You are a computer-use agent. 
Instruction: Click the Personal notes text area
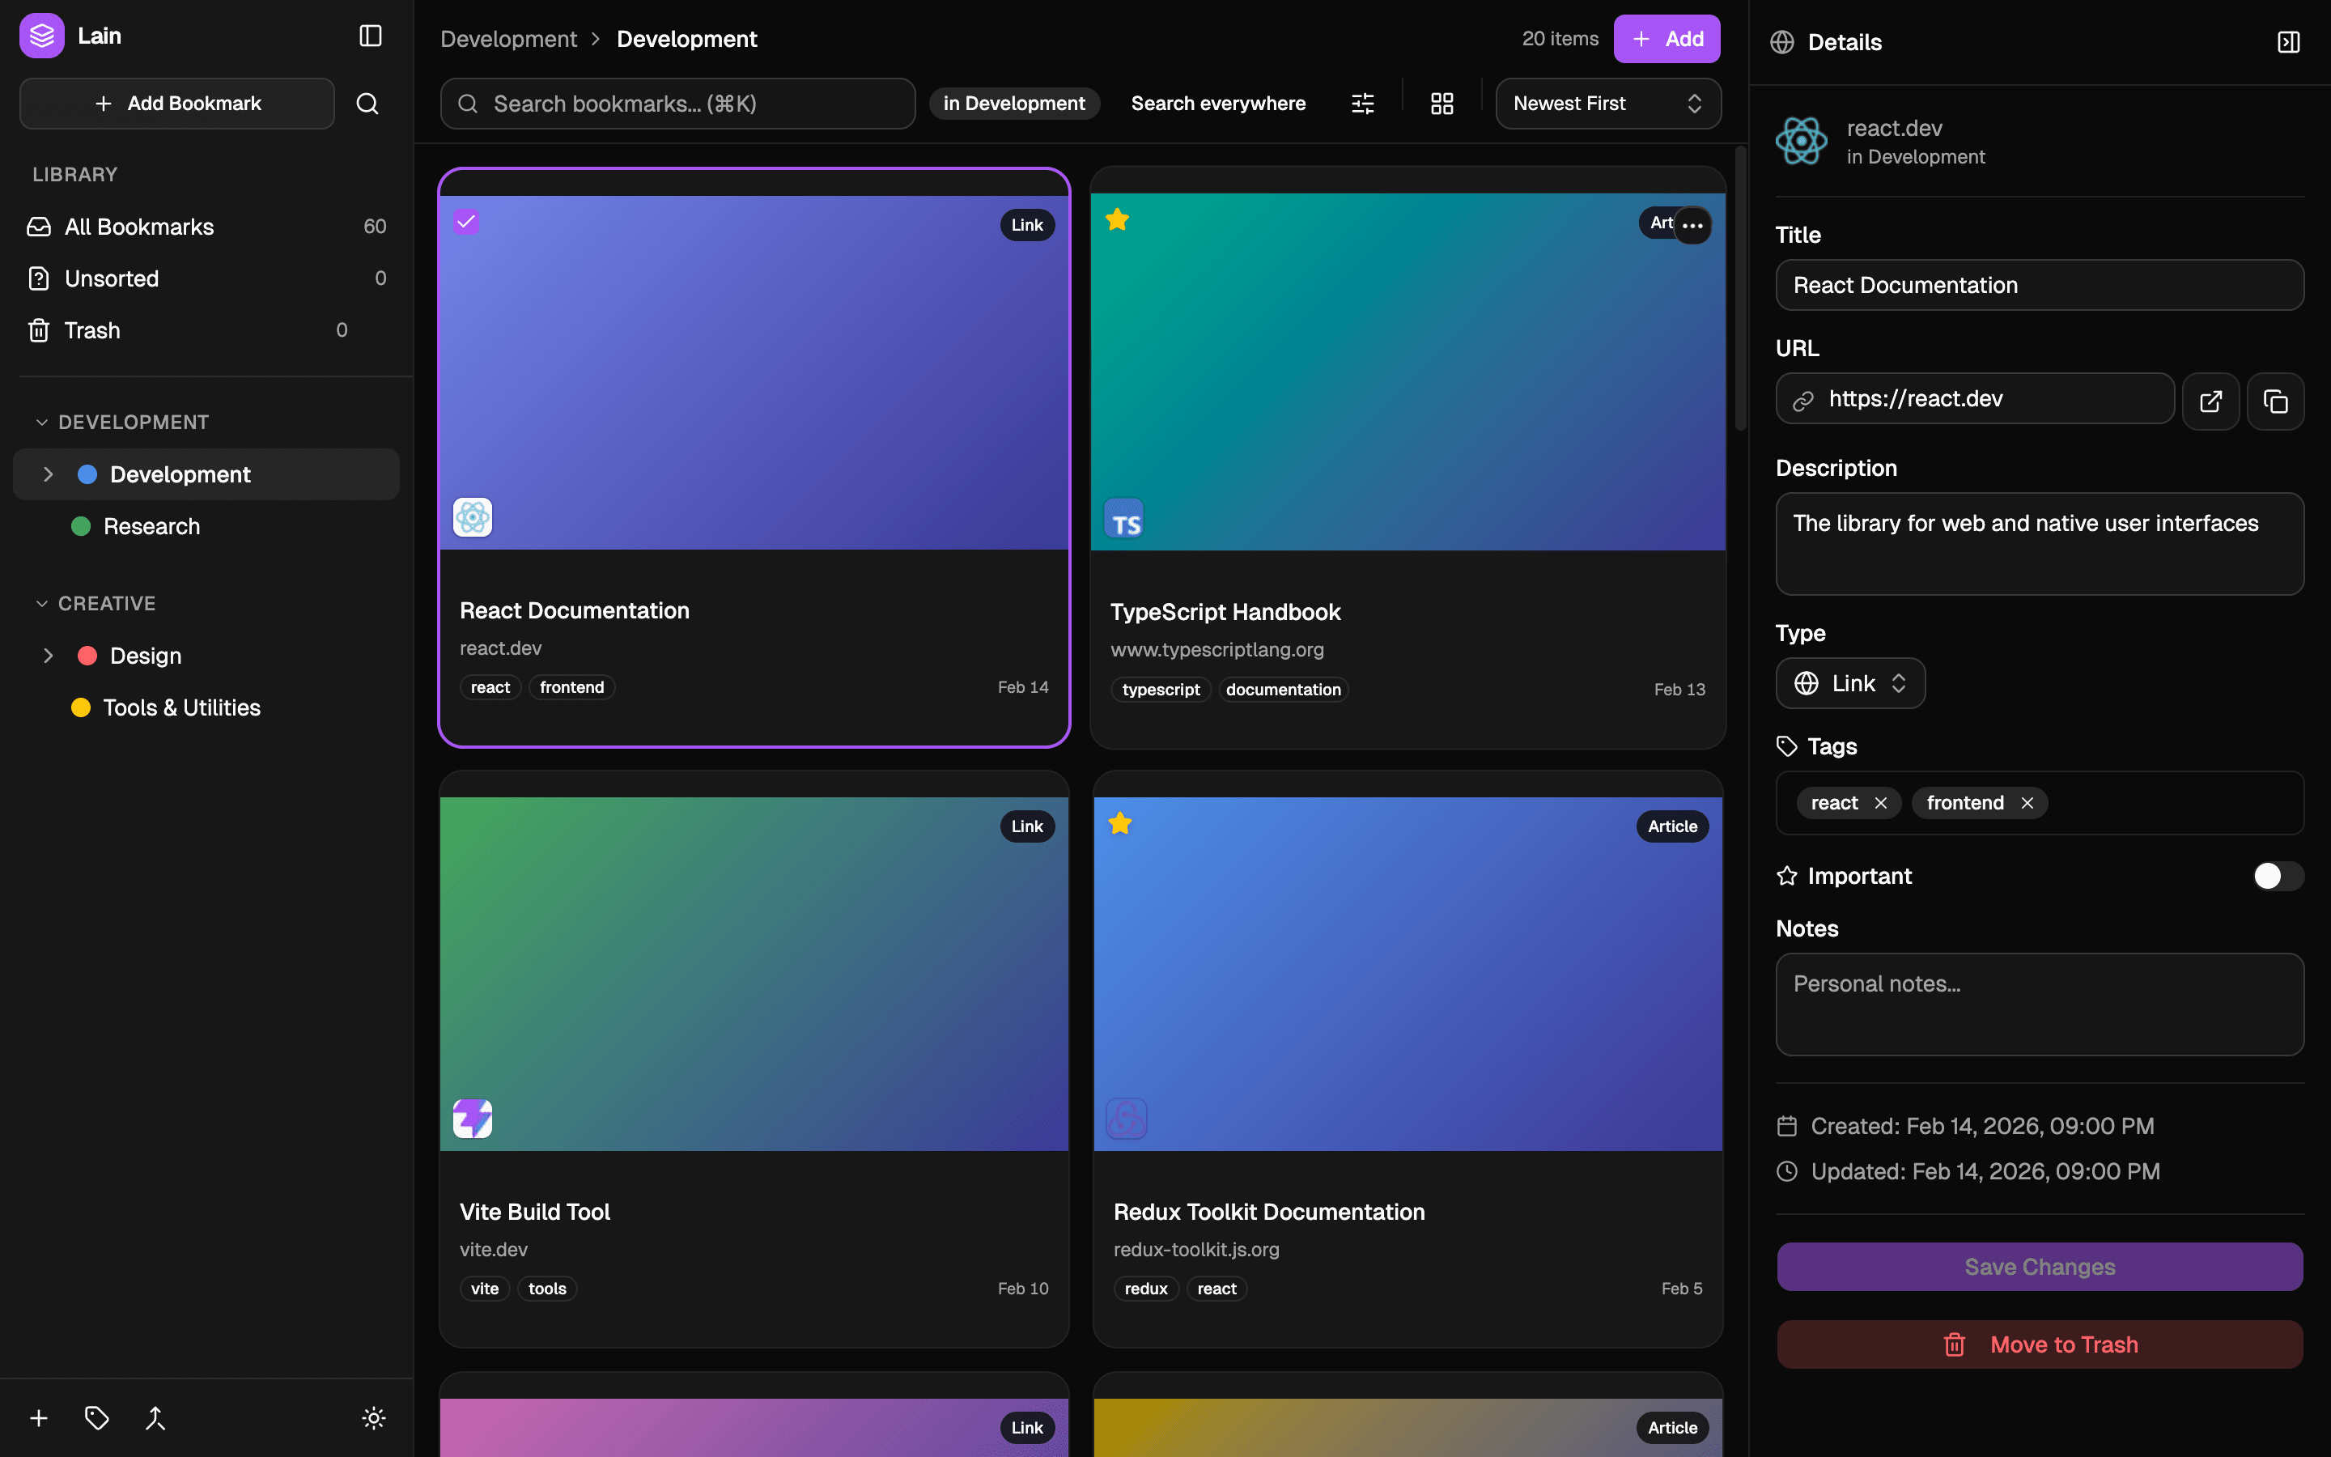pyautogui.click(x=2039, y=1004)
